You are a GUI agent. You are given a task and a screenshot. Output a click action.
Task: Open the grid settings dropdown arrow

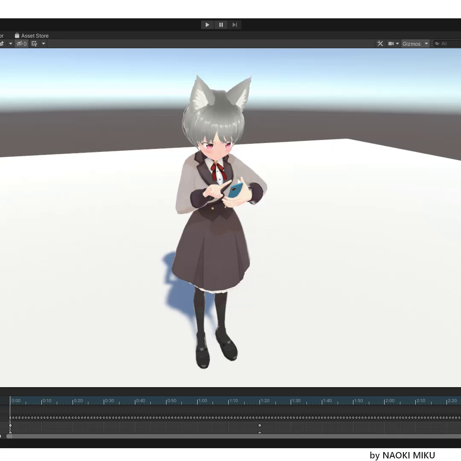[x=43, y=44]
